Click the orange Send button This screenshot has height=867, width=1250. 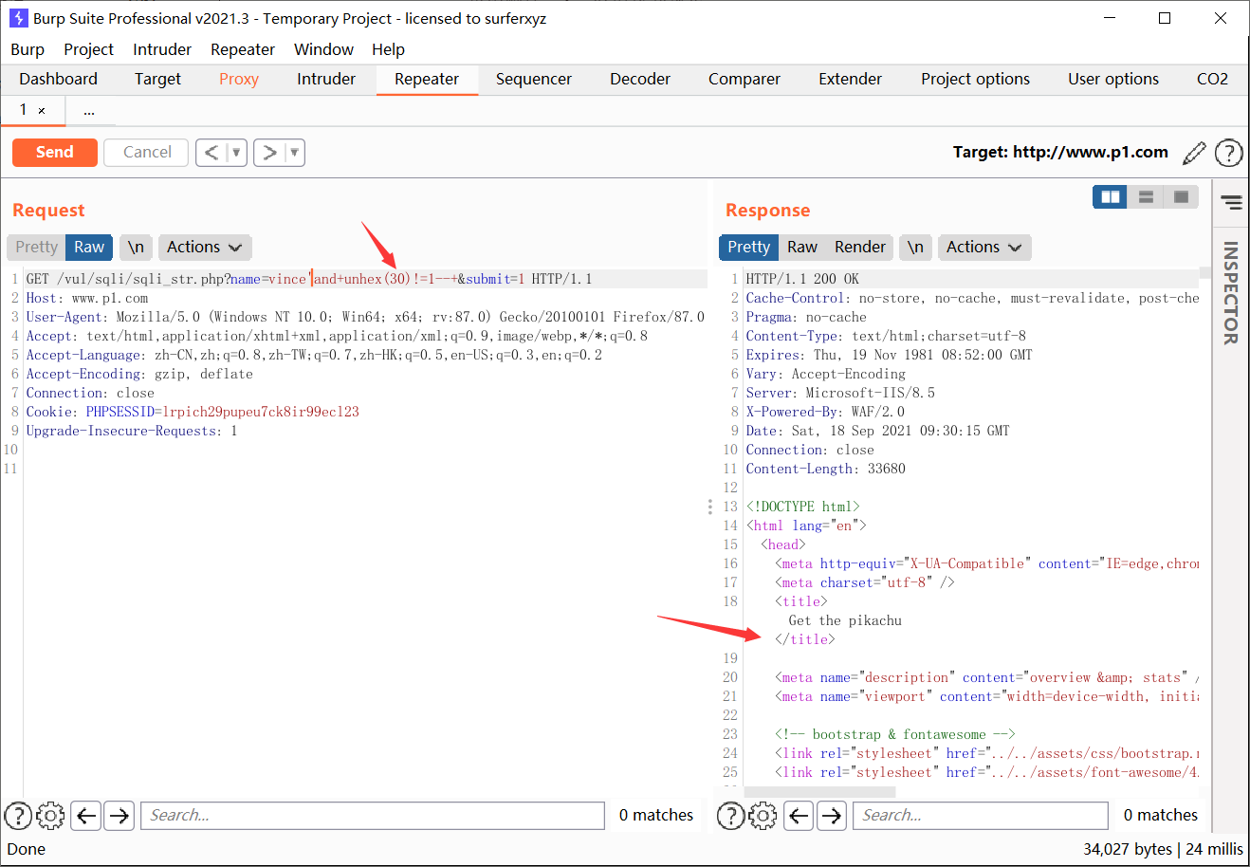(55, 152)
